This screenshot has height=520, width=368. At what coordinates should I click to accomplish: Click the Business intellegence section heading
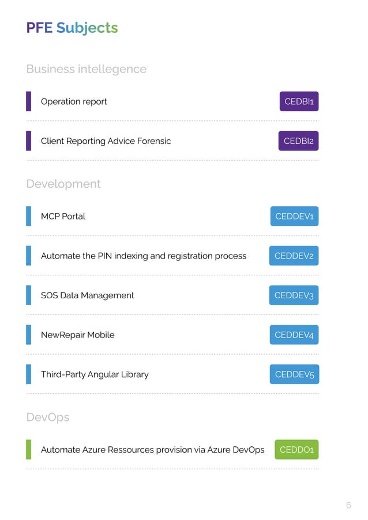pyautogui.click(x=86, y=69)
